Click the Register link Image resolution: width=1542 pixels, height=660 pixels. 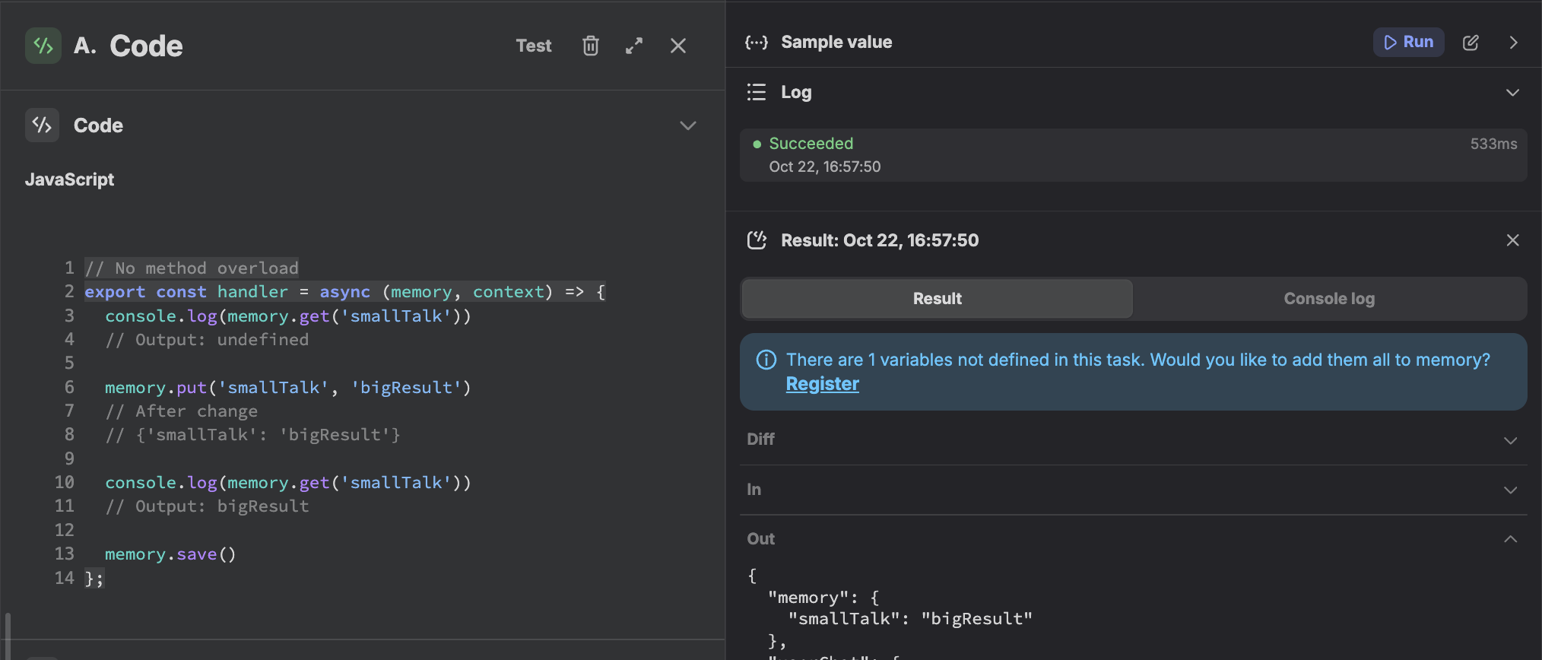[x=822, y=384]
